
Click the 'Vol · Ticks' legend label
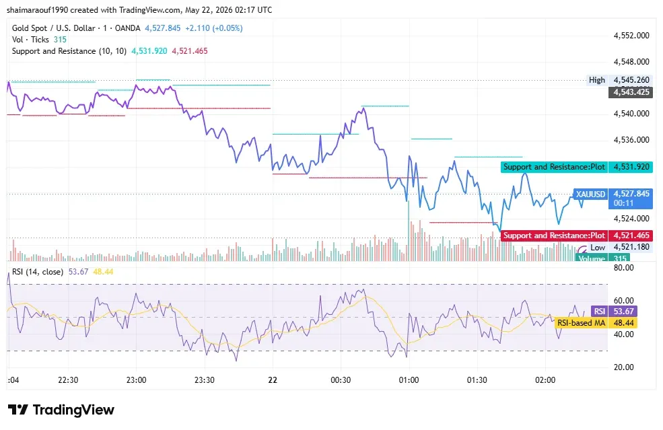[x=30, y=40]
